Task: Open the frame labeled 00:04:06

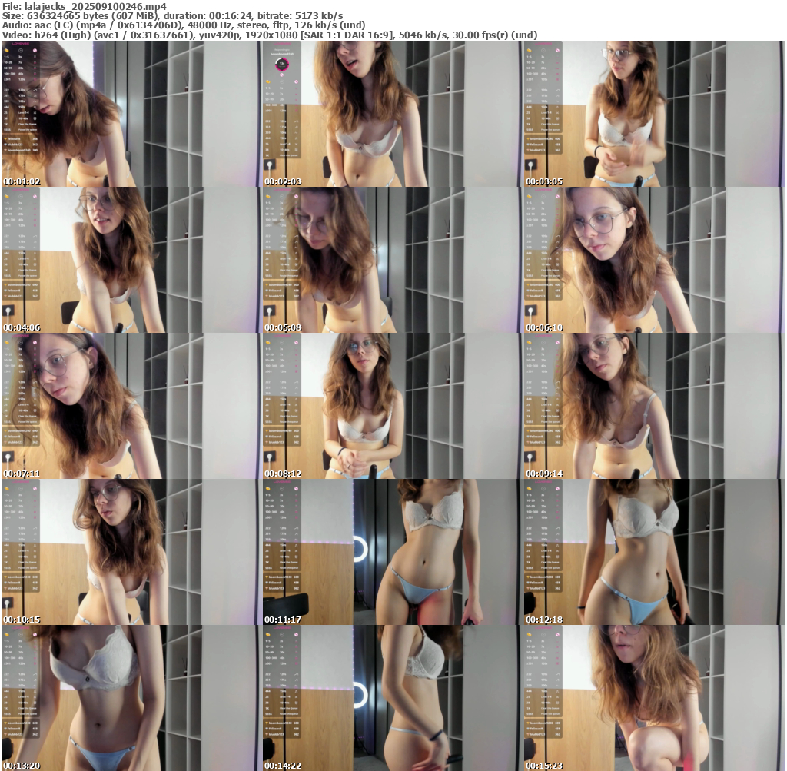Action: point(131,260)
